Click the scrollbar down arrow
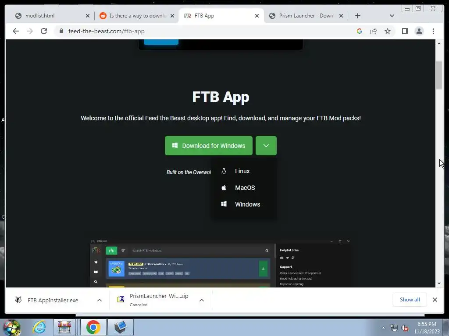 439,283
